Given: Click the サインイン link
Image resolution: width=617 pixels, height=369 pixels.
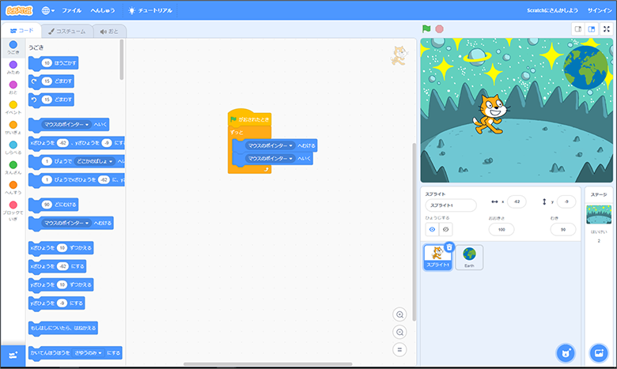Looking at the screenshot, I should point(600,11).
